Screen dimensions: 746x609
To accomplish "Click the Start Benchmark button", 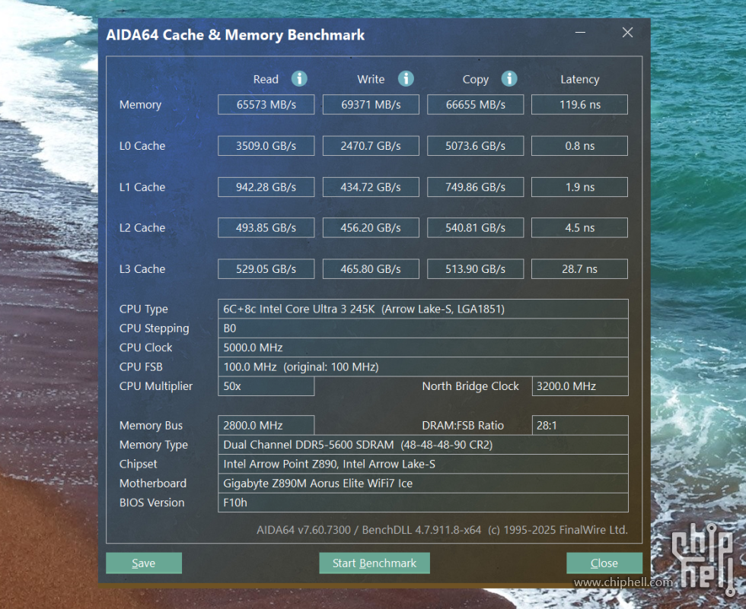I will point(375,563).
